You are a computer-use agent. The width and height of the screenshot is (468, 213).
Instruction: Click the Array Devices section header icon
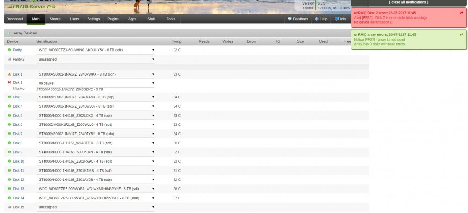[x=9, y=33]
